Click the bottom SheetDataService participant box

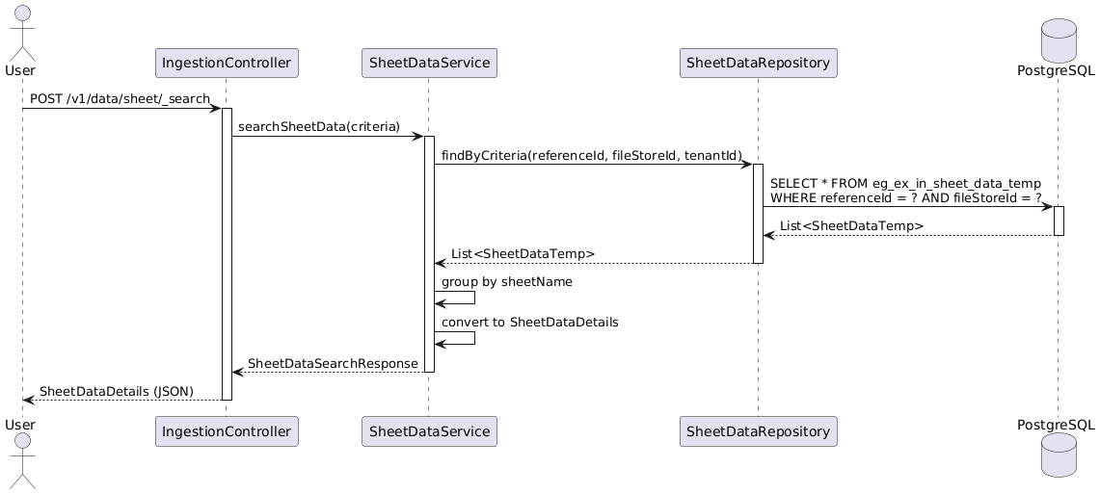[x=429, y=431]
